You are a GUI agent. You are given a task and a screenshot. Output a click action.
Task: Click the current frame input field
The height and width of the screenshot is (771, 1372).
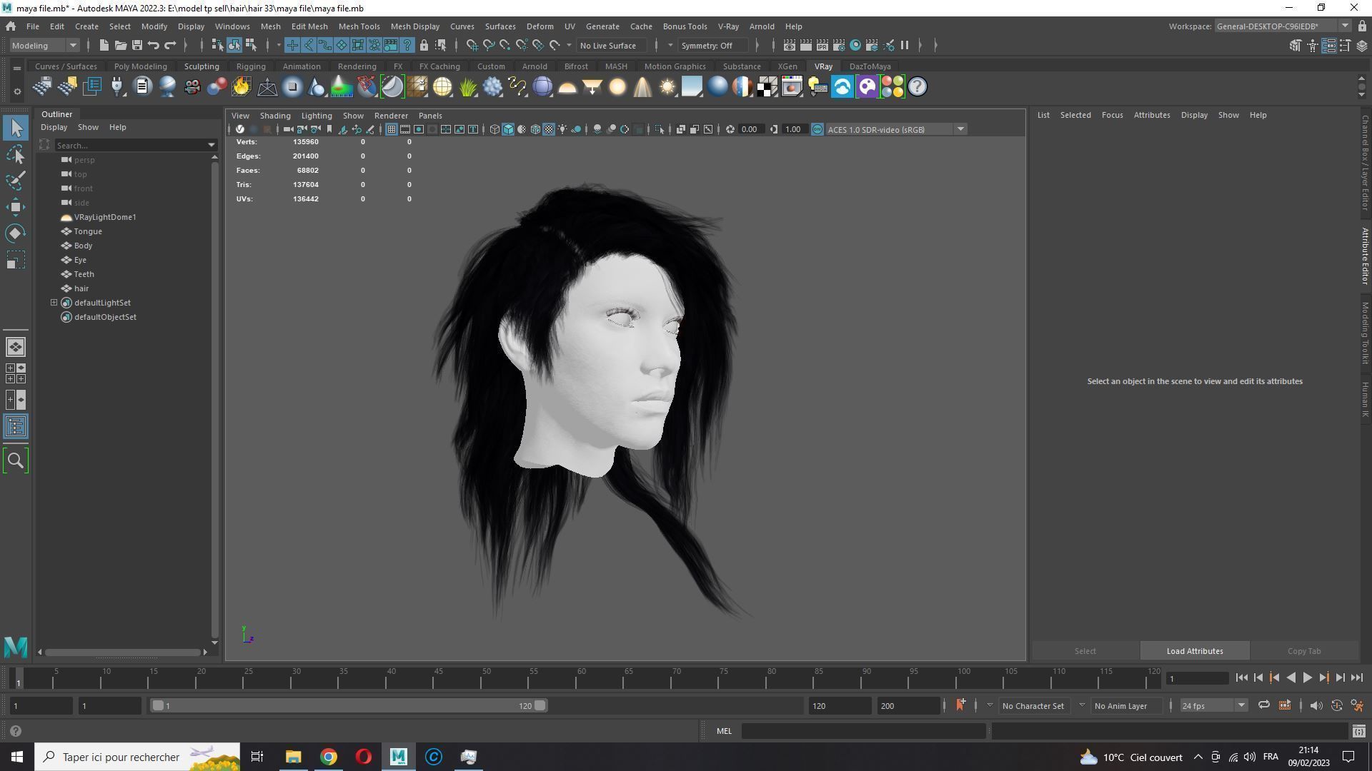pyautogui.click(x=1197, y=678)
